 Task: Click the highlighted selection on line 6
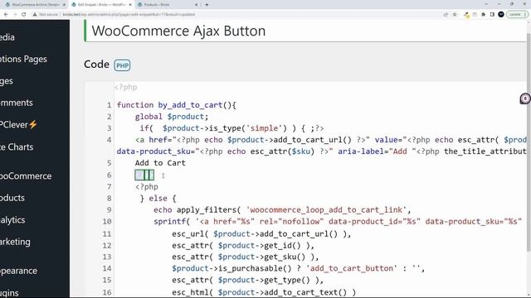[x=144, y=175]
